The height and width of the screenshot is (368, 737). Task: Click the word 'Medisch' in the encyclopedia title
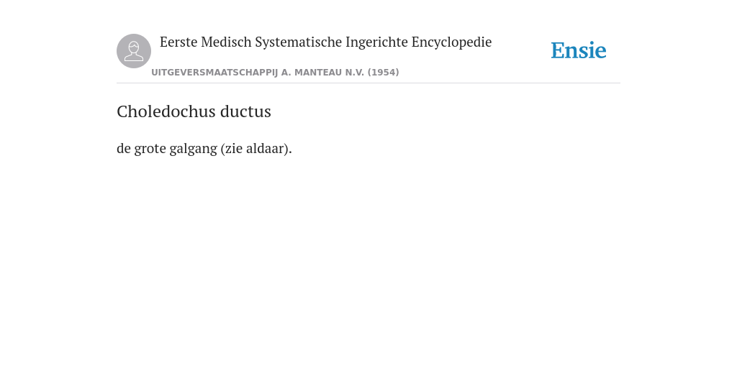click(x=226, y=42)
